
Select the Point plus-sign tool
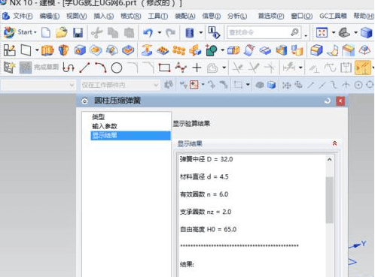197,68
